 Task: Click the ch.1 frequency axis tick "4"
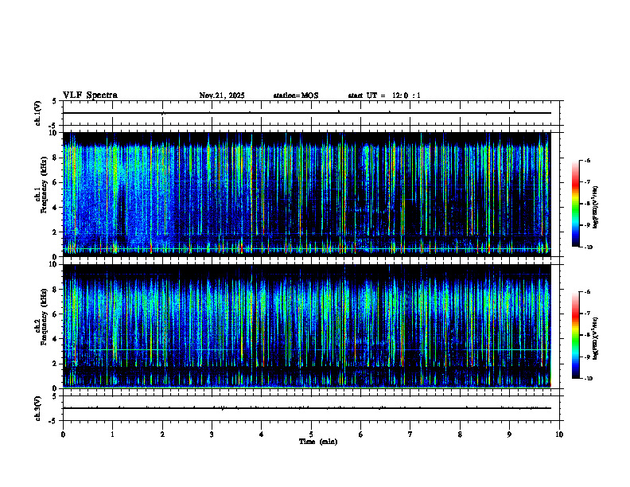(x=56, y=208)
